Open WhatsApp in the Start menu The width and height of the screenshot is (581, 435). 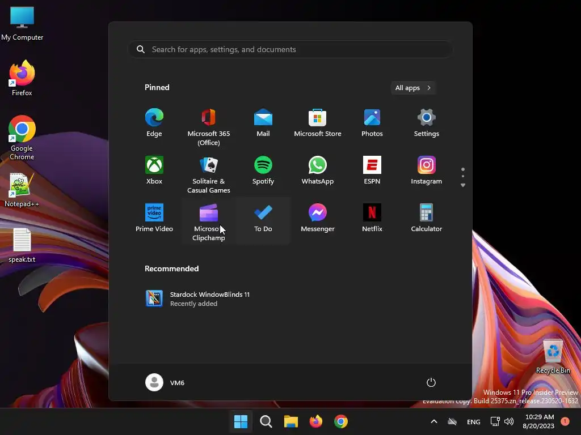tap(318, 171)
